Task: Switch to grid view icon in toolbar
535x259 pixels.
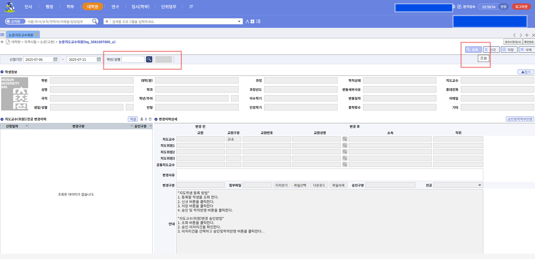Action: click(252, 21)
